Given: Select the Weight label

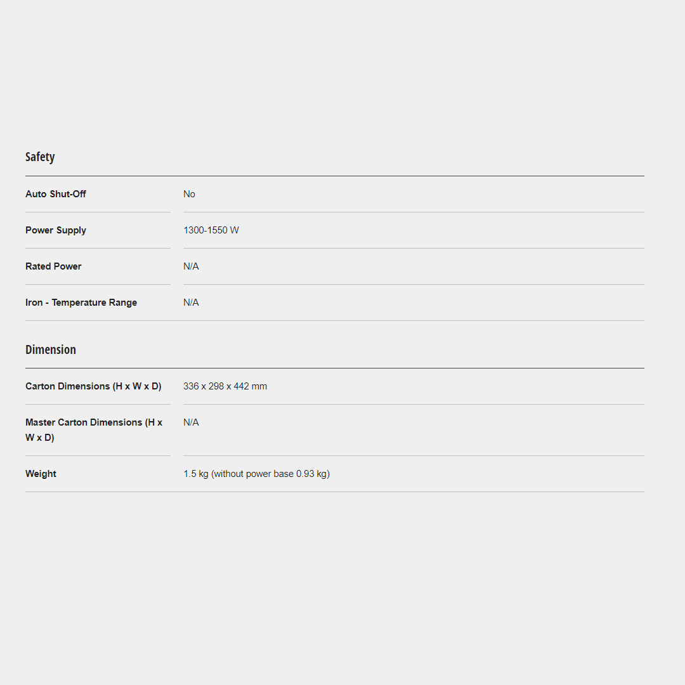Looking at the screenshot, I should click(41, 474).
